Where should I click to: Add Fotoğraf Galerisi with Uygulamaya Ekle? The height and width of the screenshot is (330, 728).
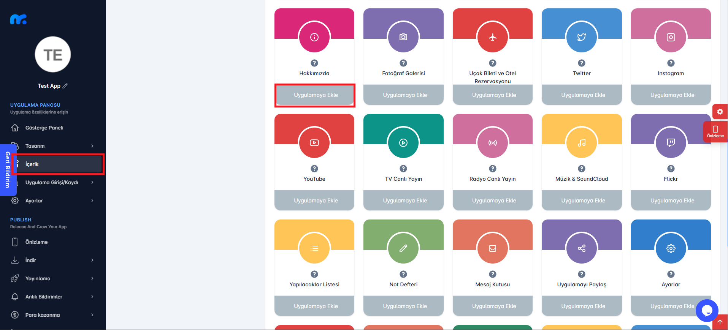point(403,95)
